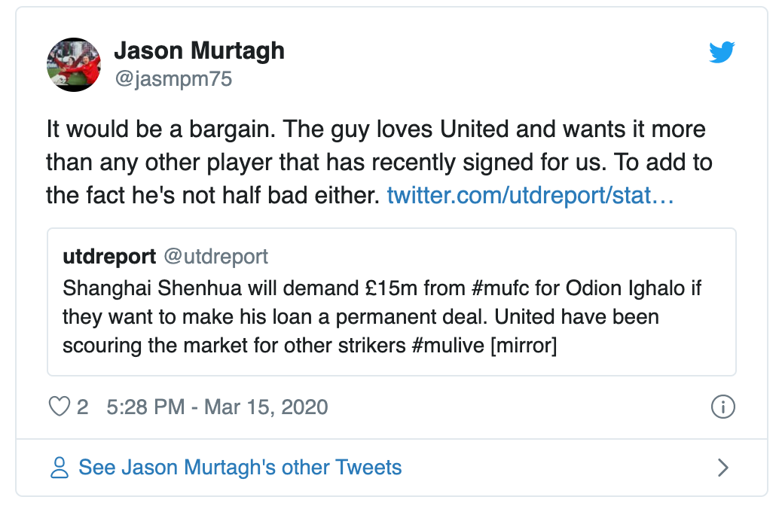Click the name 'Jason Murtagh'
779x506 pixels.
tap(199, 50)
